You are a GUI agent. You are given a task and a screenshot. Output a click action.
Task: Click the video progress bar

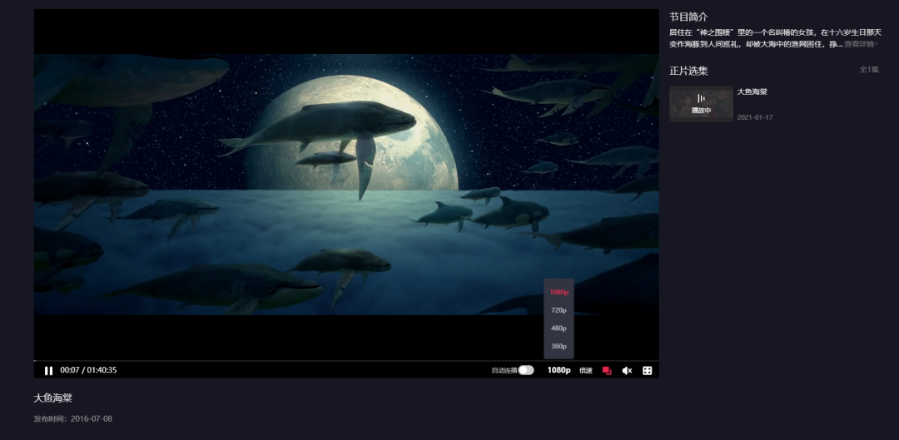point(346,361)
